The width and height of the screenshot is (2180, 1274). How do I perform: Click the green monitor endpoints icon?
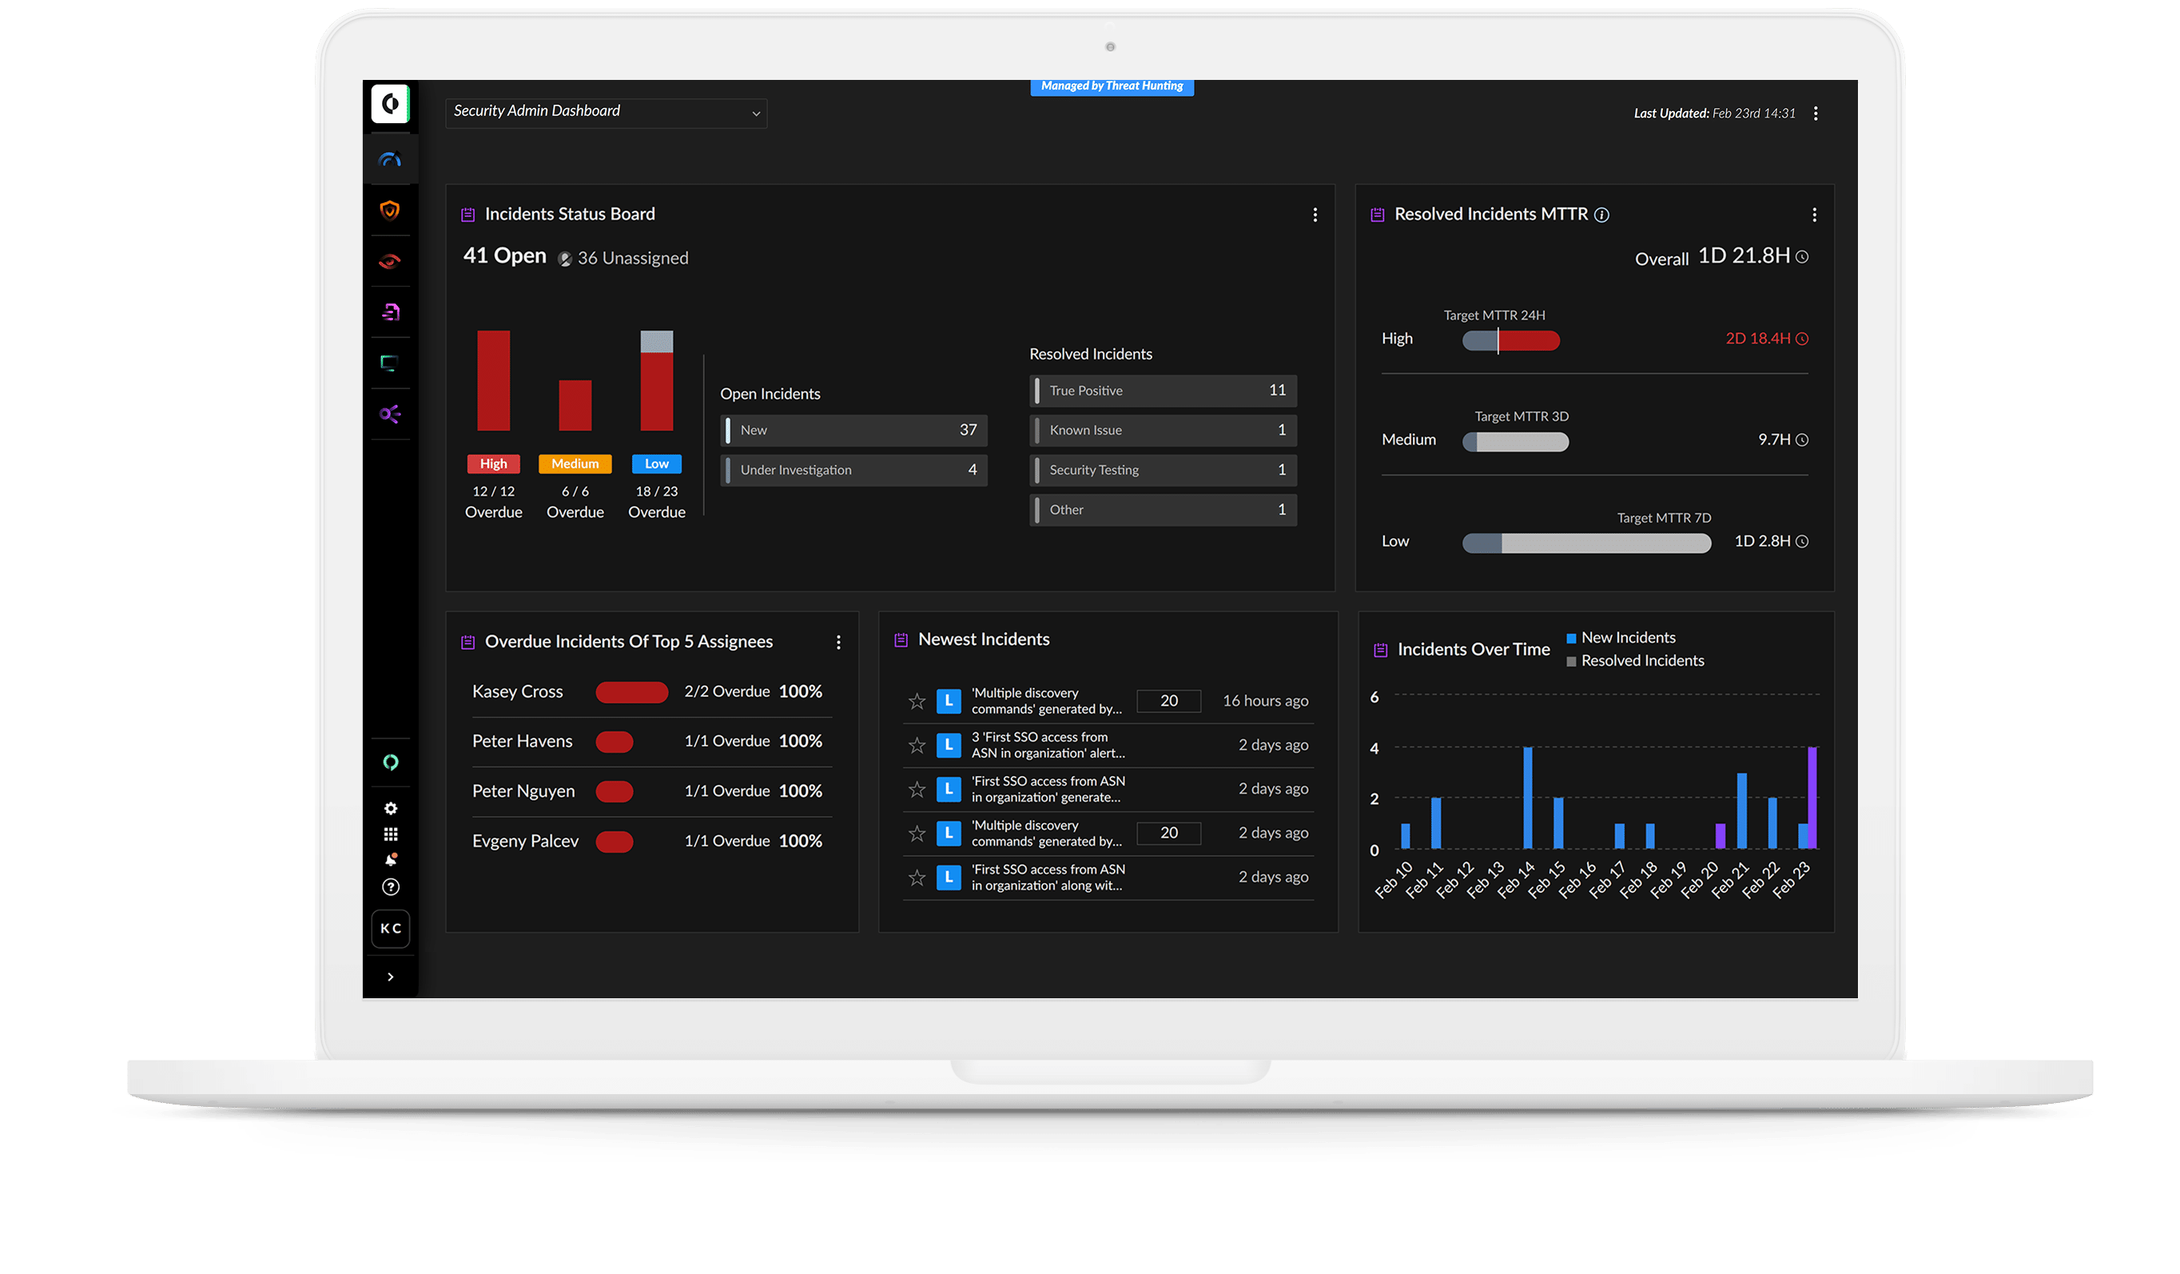pos(390,363)
